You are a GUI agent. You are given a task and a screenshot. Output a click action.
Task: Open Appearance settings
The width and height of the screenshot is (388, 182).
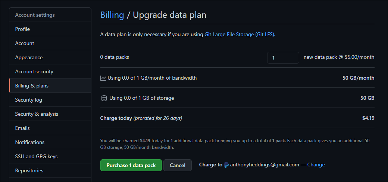pyautogui.click(x=29, y=57)
